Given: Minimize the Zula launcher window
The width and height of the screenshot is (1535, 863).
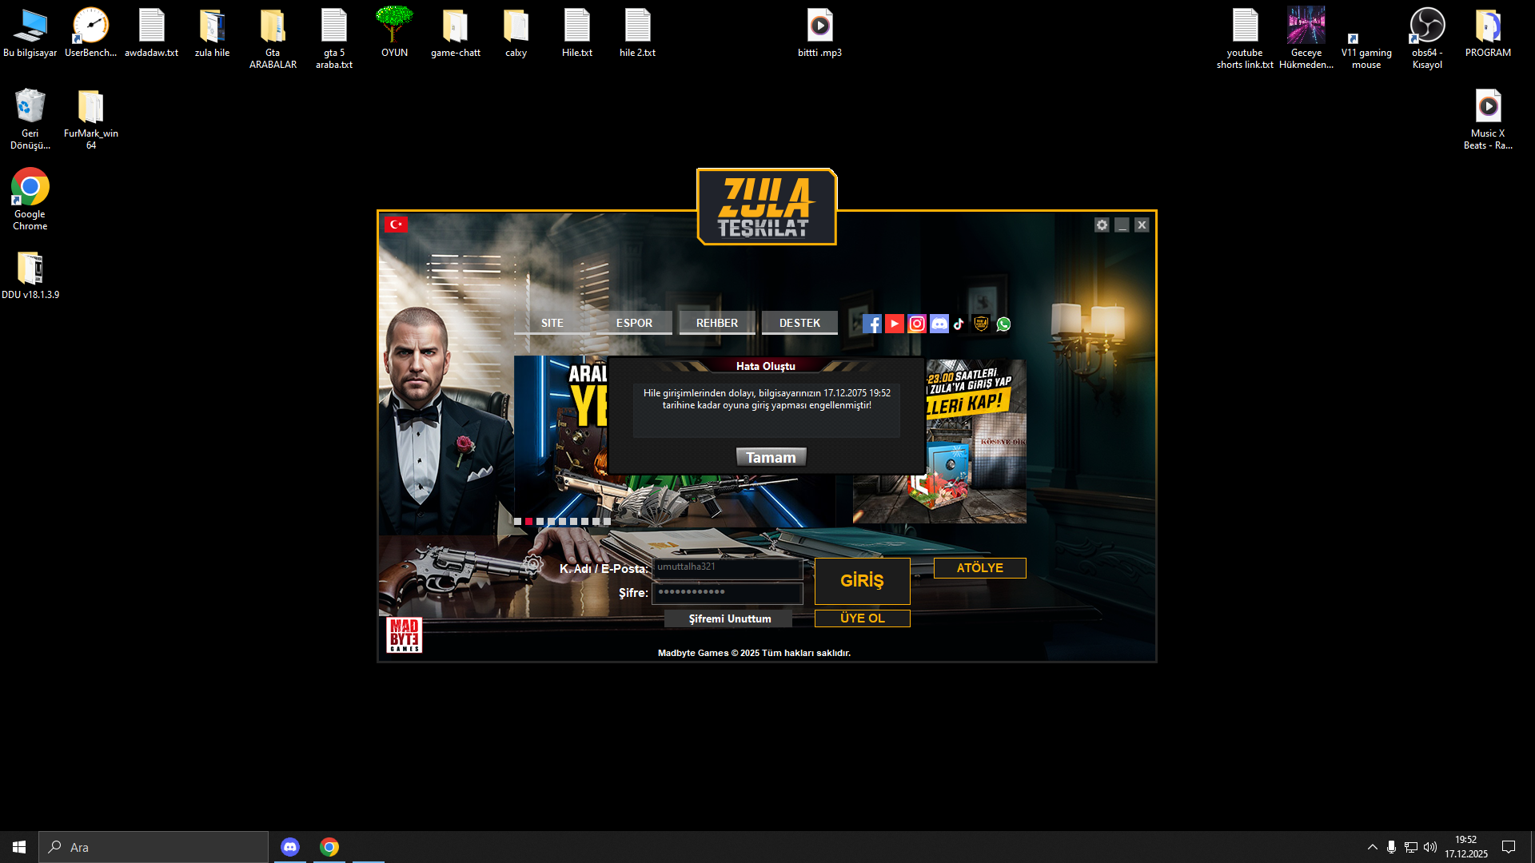Looking at the screenshot, I should click(x=1122, y=225).
